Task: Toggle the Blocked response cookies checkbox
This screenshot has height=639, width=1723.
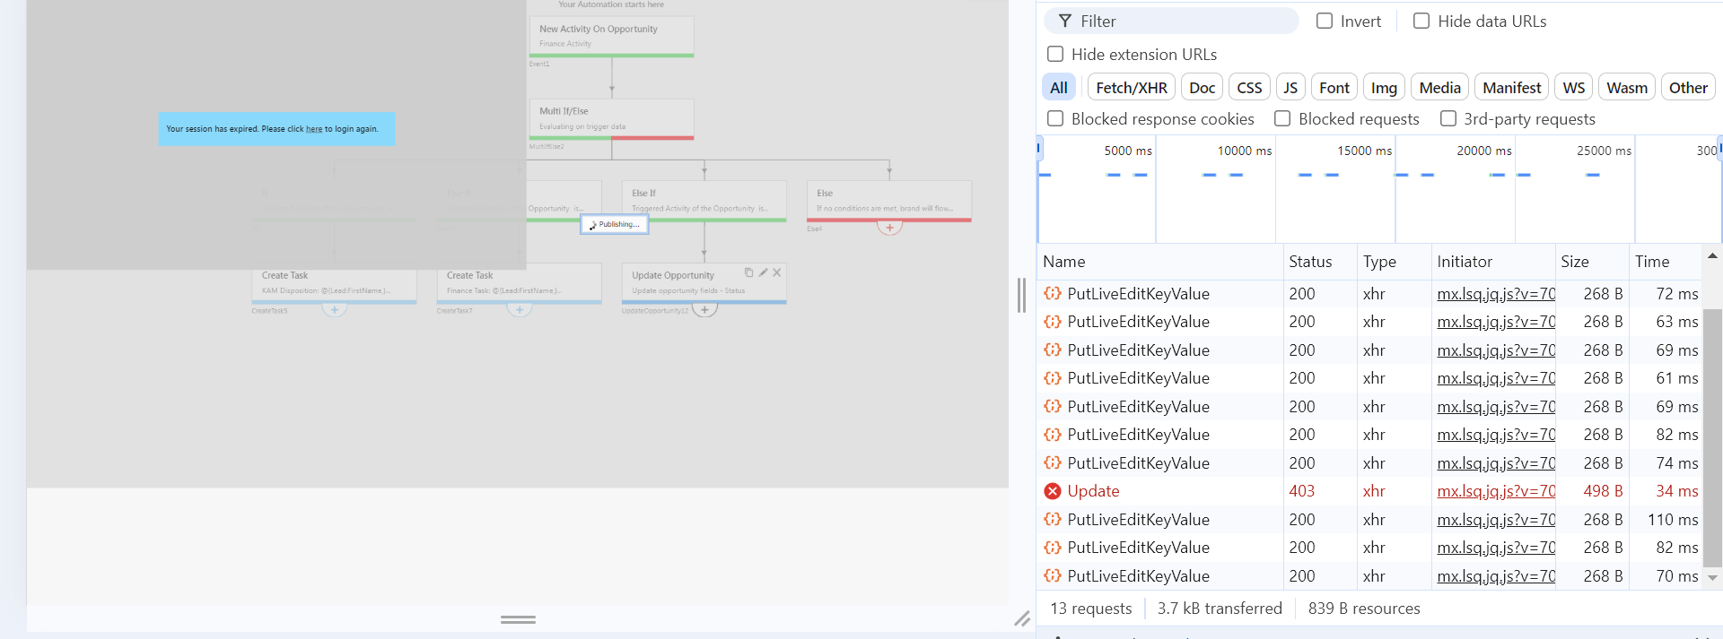Action: tap(1056, 118)
